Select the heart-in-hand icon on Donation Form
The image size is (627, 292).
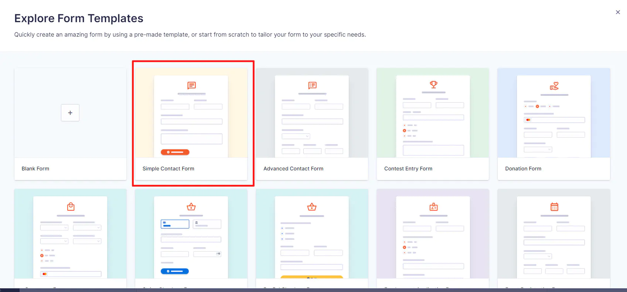(554, 86)
